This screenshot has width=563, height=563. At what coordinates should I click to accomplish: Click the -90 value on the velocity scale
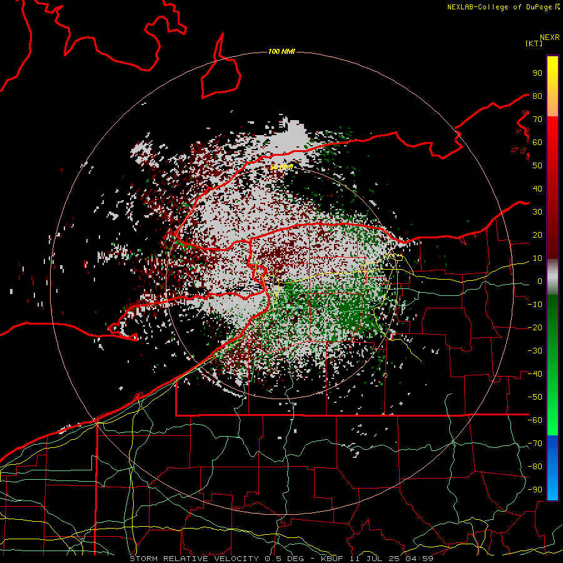coord(535,490)
